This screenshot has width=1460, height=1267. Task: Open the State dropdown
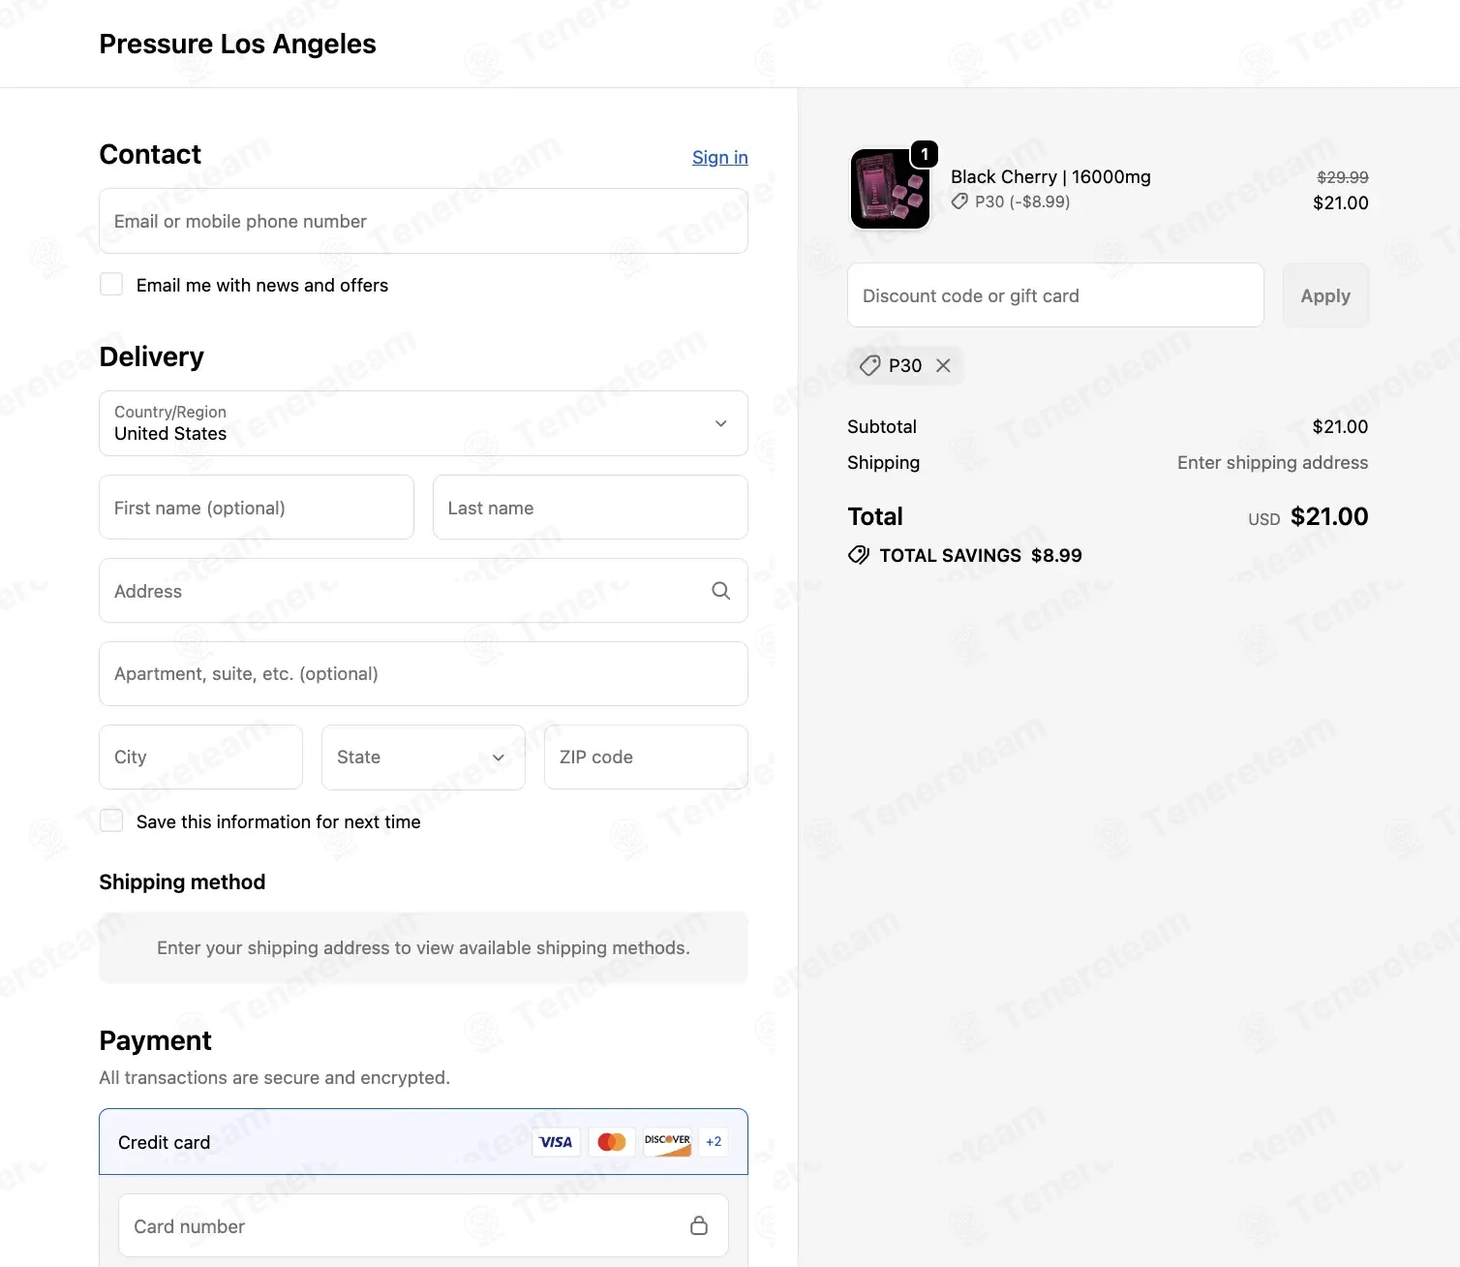coord(423,757)
